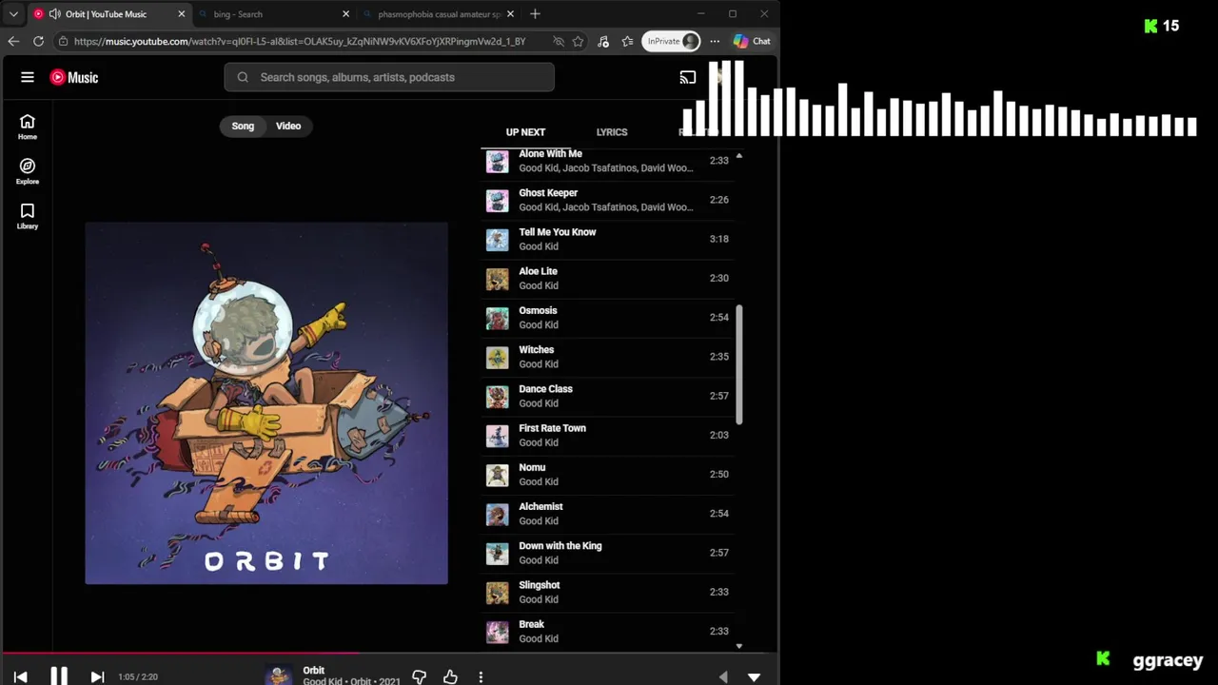This screenshot has width=1218, height=685.
Task: Play Aloe Lite from queue
Action: coord(607,278)
